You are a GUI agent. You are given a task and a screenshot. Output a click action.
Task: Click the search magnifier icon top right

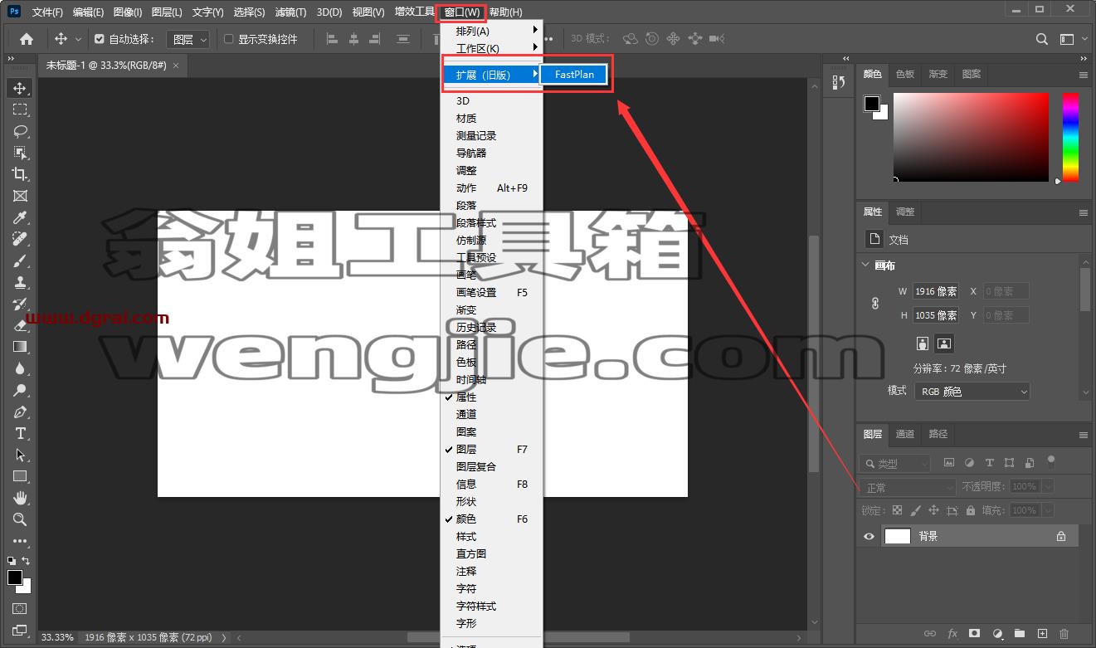1042,39
